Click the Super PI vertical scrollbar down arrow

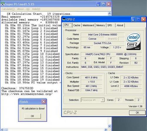109,126
